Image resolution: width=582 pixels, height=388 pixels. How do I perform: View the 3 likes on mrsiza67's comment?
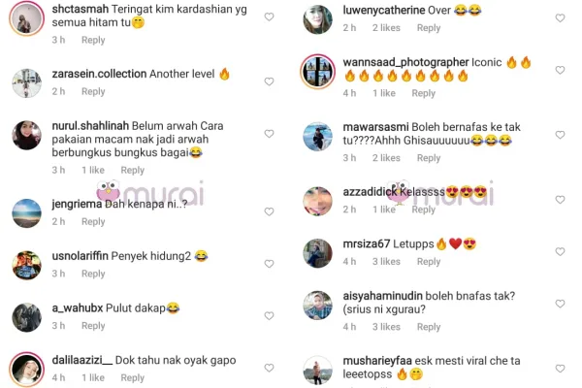click(386, 261)
